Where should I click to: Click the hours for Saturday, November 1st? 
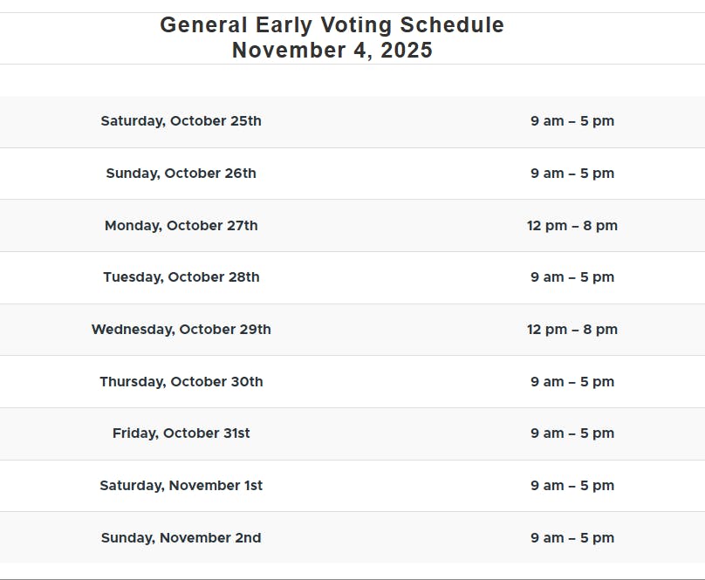[572, 486]
